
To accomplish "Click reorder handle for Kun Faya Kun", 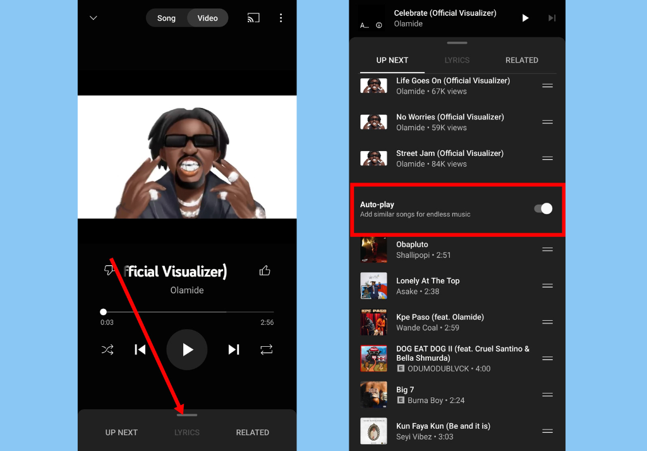I will 547,431.
